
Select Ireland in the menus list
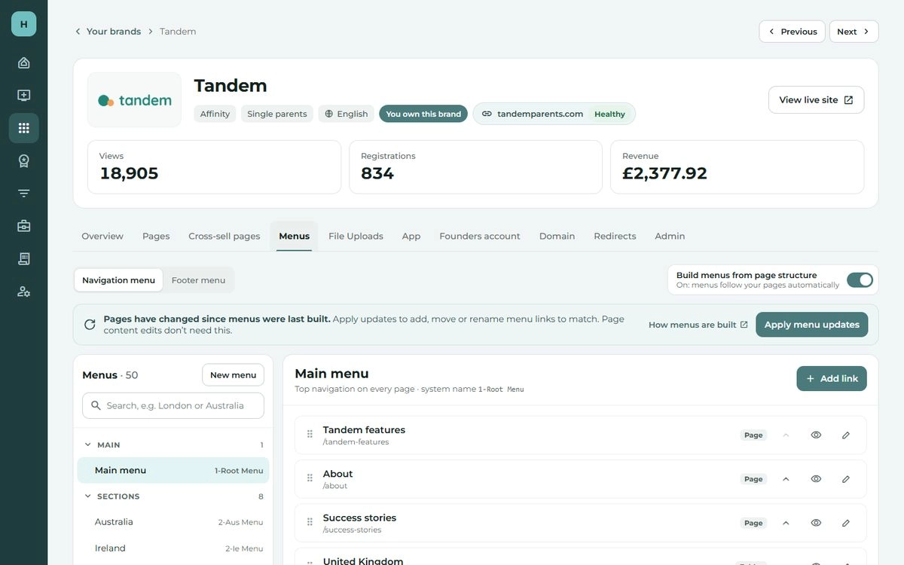pyautogui.click(x=173, y=548)
